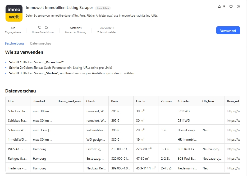The height and width of the screenshot is (176, 247).
Task: Click the Item_url column header
Action: click(x=233, y=101)
